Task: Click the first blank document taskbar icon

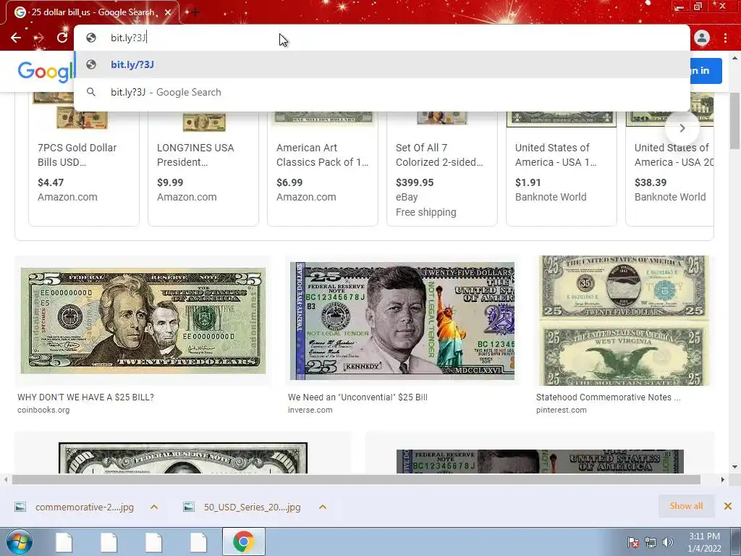Action: coord(64,542)
